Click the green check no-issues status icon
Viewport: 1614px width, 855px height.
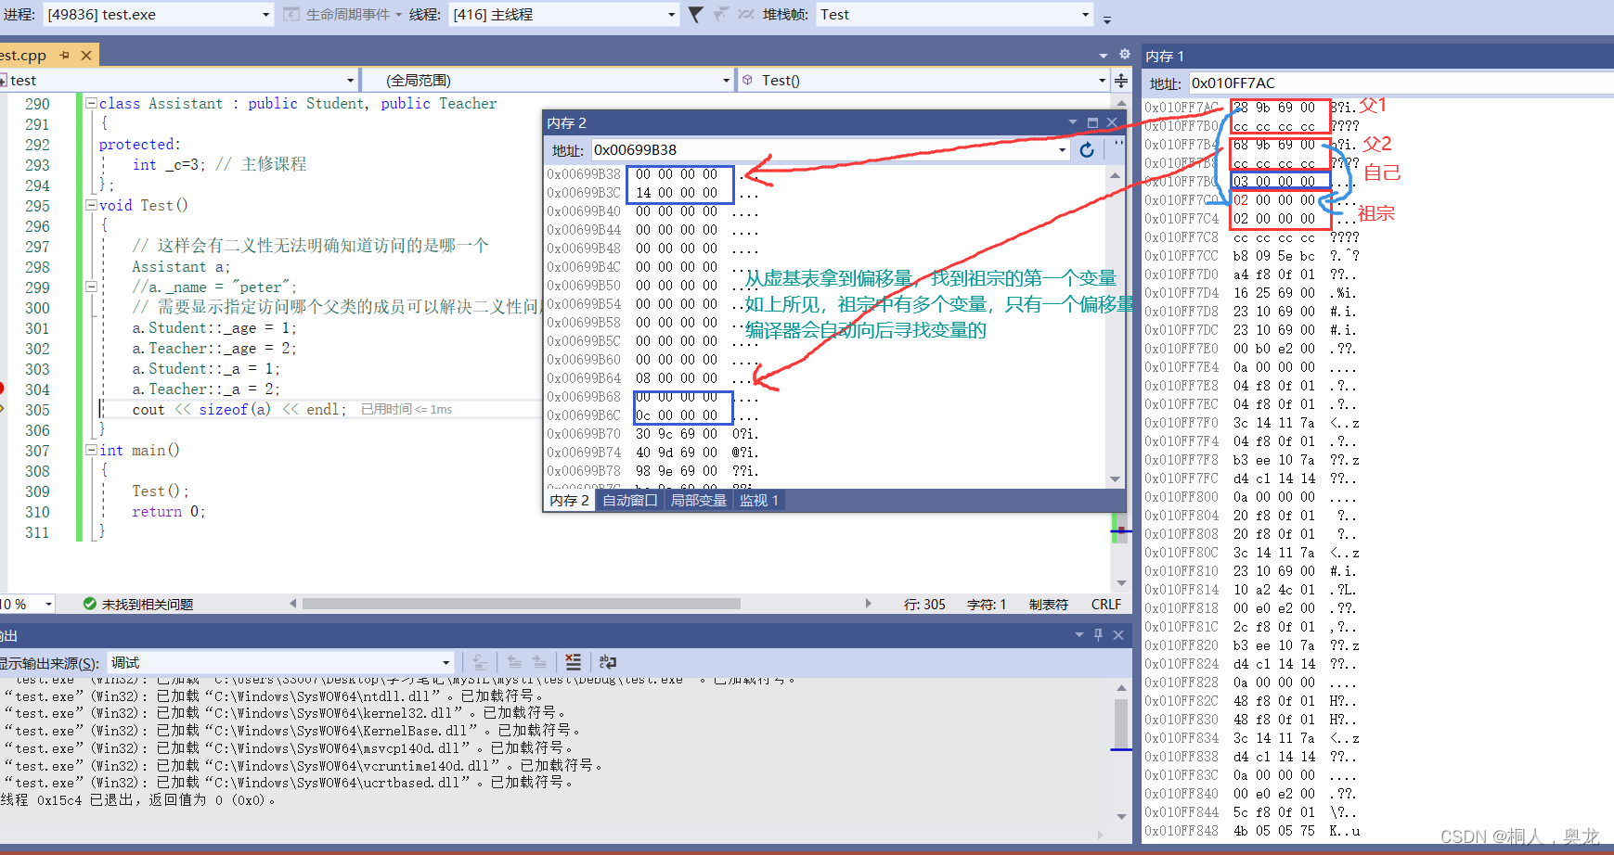pyautogui.click(x=90, y=604)
